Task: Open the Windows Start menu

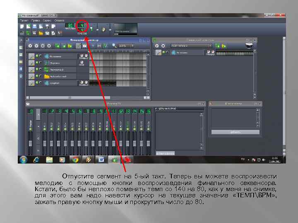Action: (x=23, y=160)
